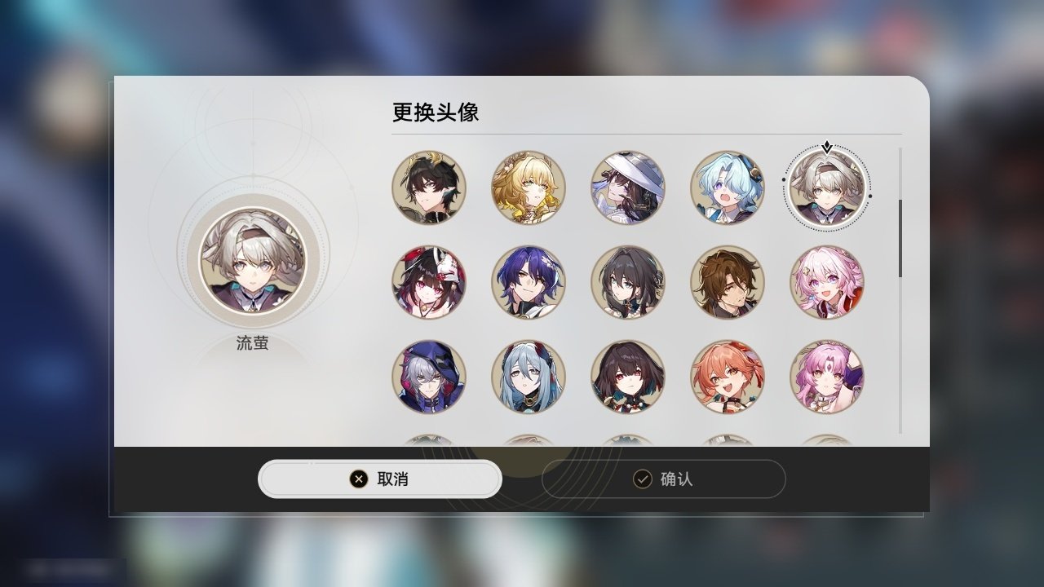
Task: Choose the blonde curly-haired character avatar
Action: [529, 188]
